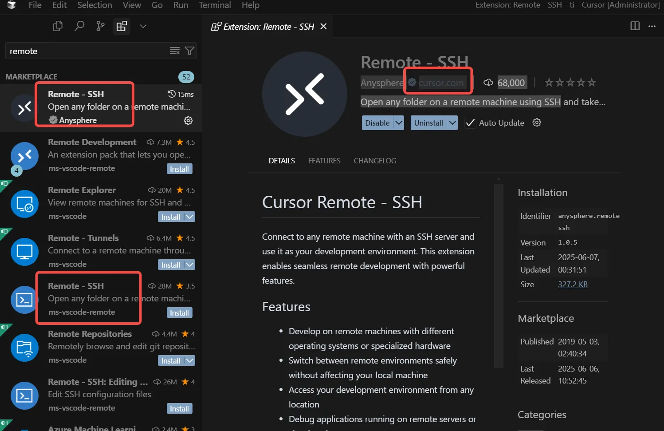Screen dimensions: 664x431
Task: Open the View menu
Action: pos(132,5)
